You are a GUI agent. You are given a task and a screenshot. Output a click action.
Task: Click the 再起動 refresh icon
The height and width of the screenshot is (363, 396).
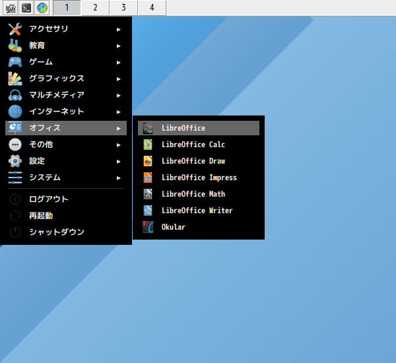click(15, 216)
